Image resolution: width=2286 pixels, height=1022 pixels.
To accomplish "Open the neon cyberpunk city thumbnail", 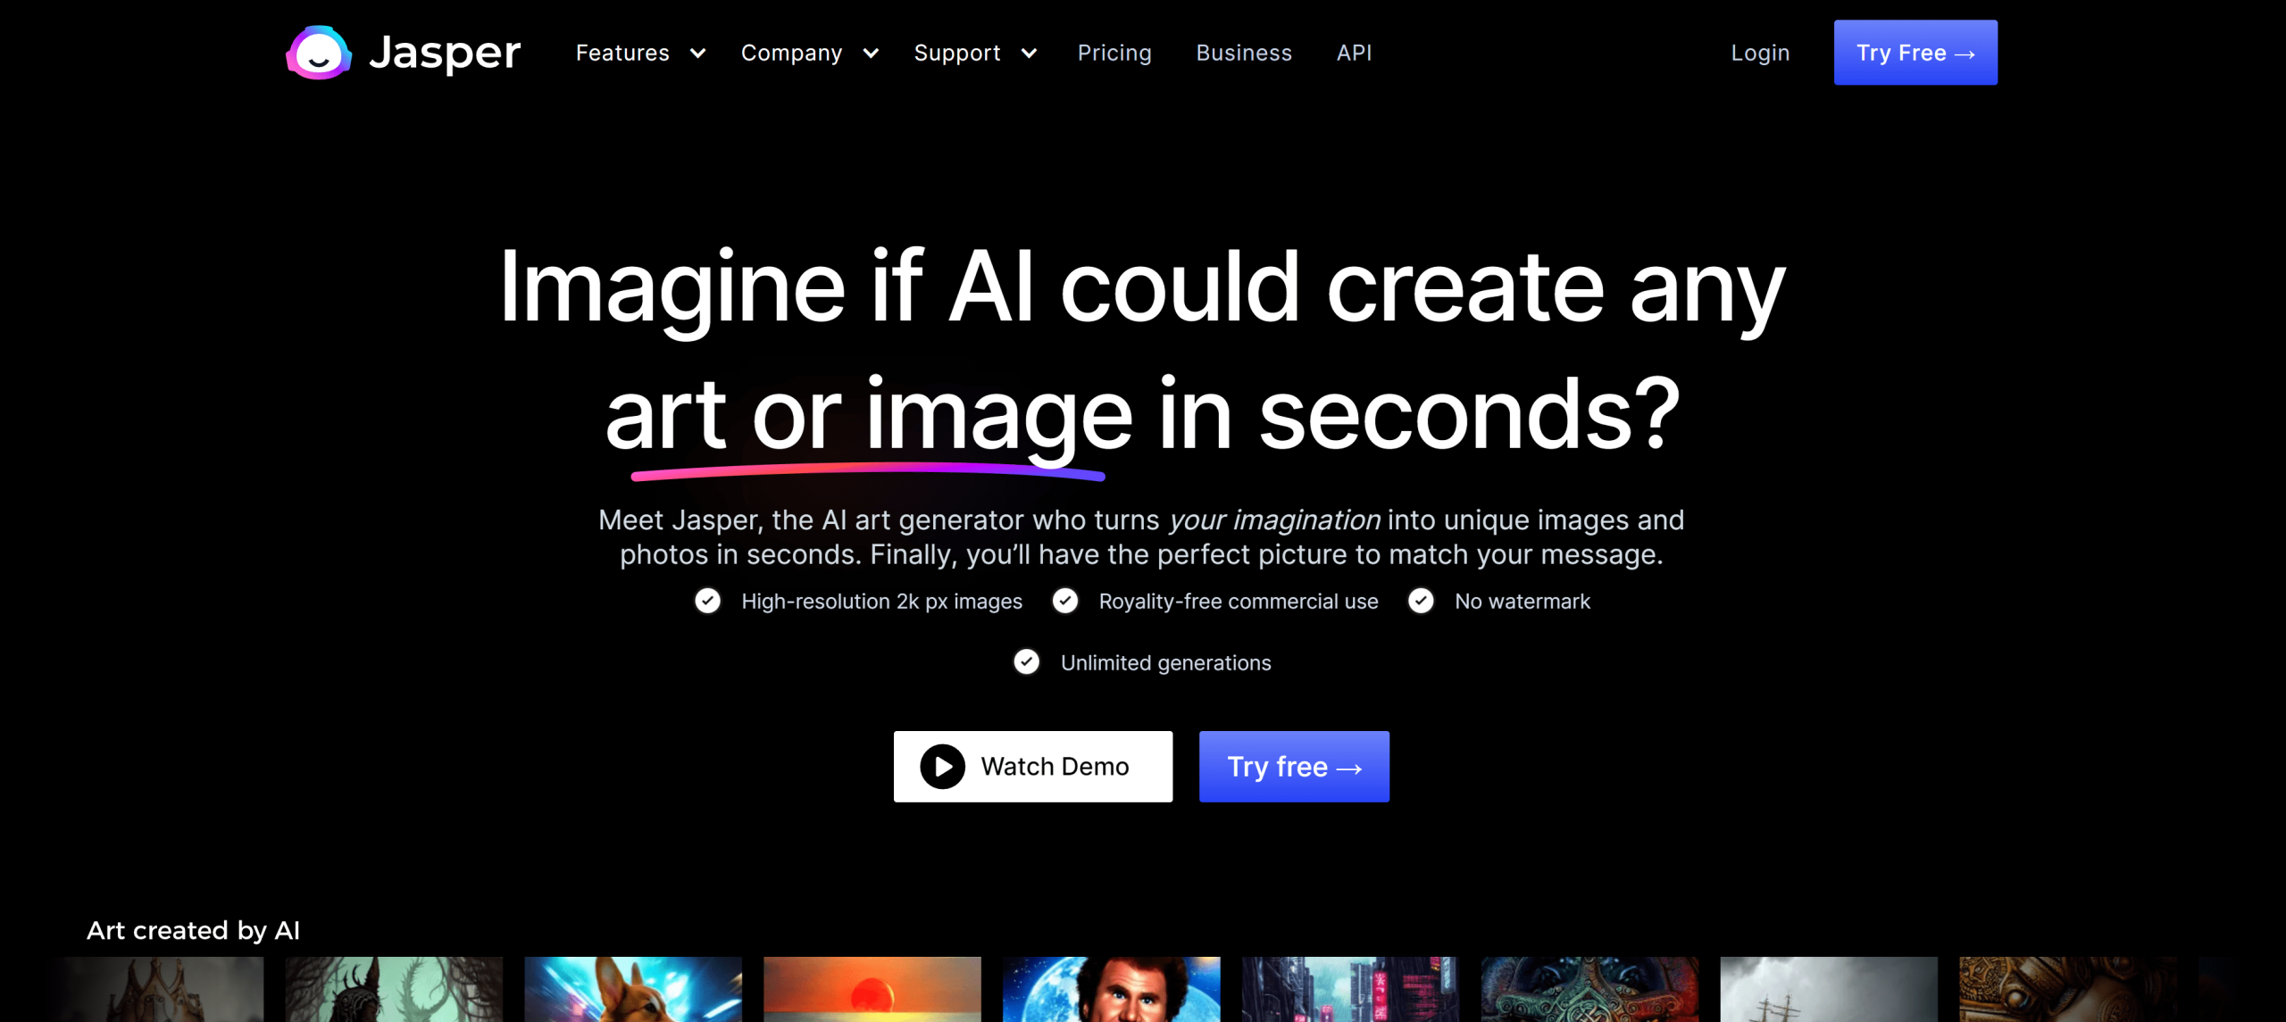I will tap(1350, 989).
